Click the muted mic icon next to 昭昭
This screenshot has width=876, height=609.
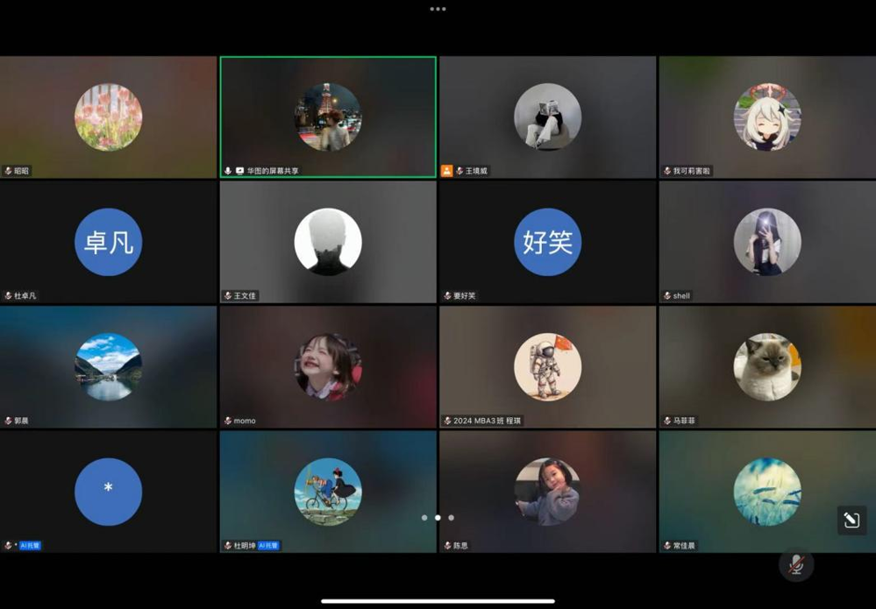coord(7,171)
